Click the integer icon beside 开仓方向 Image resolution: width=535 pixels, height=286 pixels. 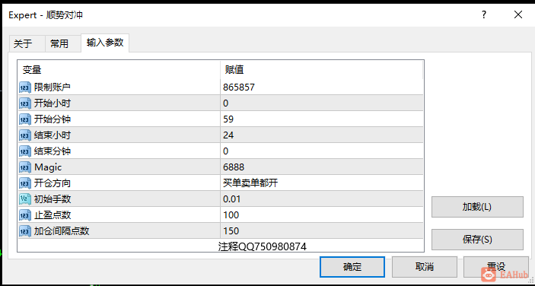click(x=25, y=183)
